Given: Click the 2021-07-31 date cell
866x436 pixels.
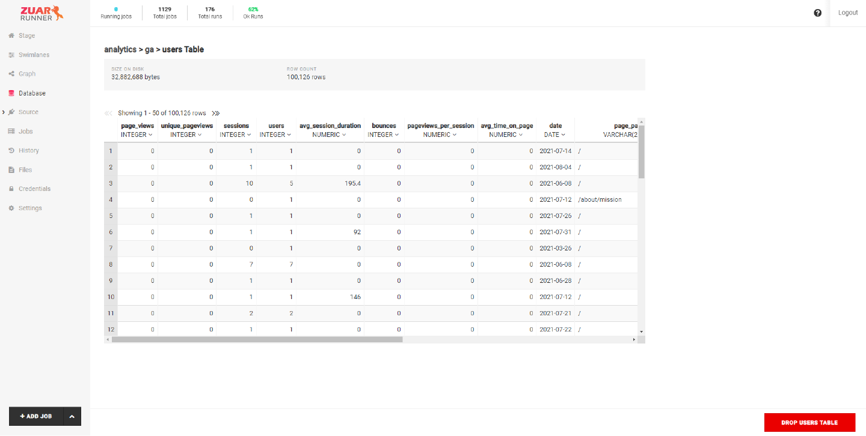Looking at the screenshot, I should (x=556, y=232).
